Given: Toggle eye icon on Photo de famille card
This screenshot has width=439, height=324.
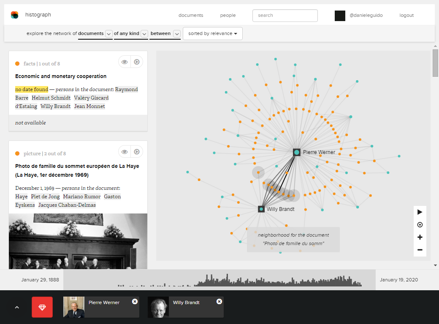Looking at the screenshot, I should tap(125, 151).
